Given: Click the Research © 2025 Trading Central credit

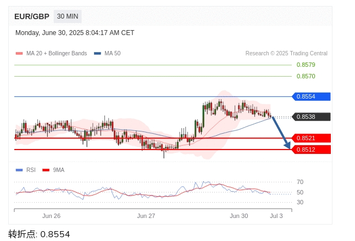Looking at the screenshot, I should [x=286, y=53].
